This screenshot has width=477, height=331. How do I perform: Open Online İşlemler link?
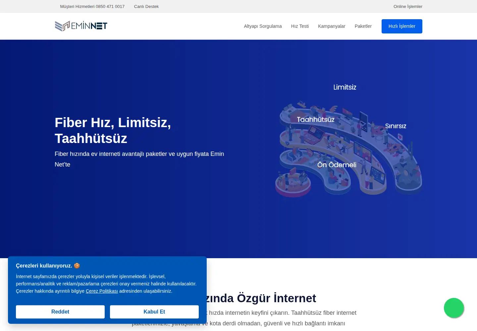coord(408,6)
